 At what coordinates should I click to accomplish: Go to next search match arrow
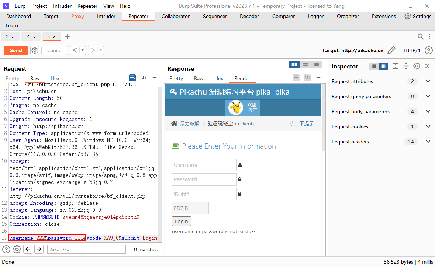click(39, 249)
